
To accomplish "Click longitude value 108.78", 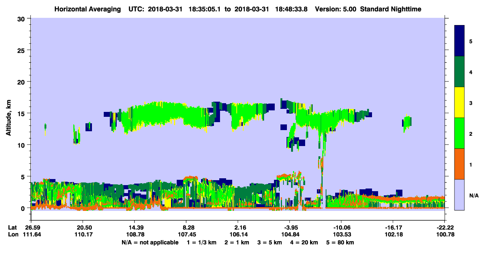I will tap(135, 234).
